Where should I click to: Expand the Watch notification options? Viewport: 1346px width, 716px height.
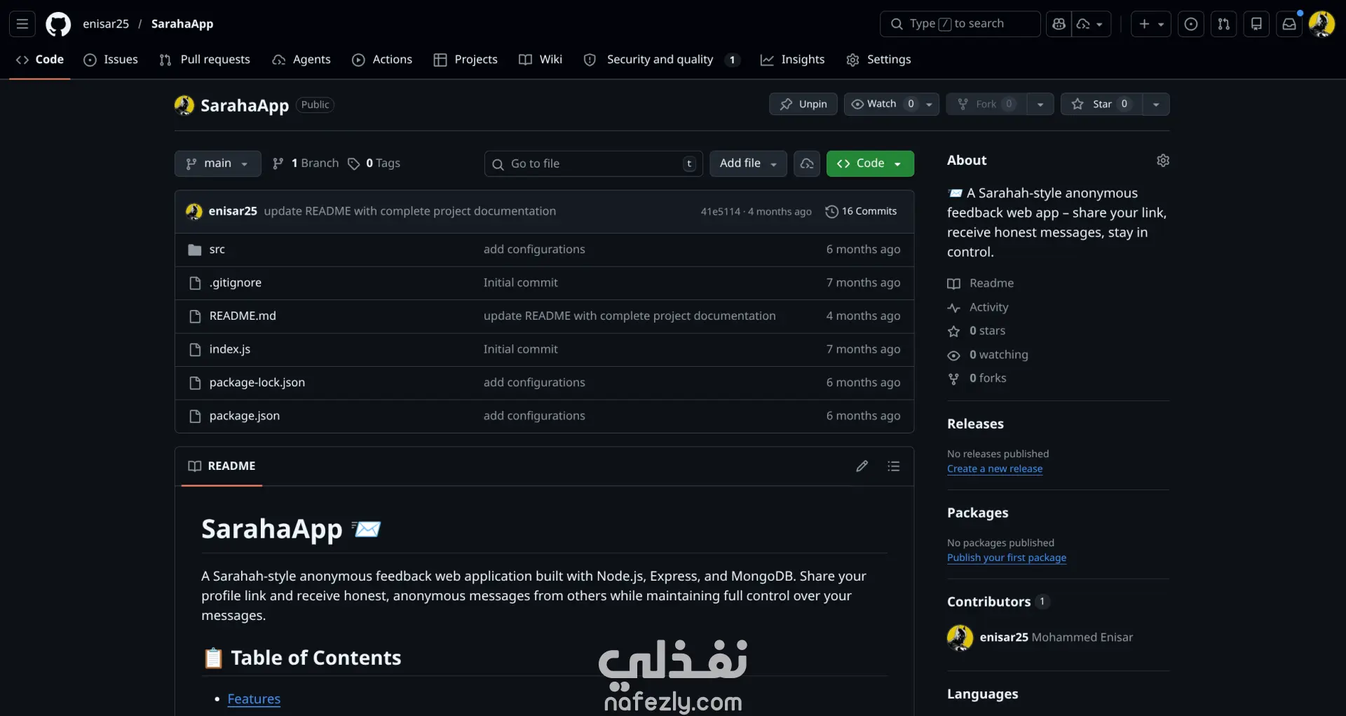pos(892,104)
